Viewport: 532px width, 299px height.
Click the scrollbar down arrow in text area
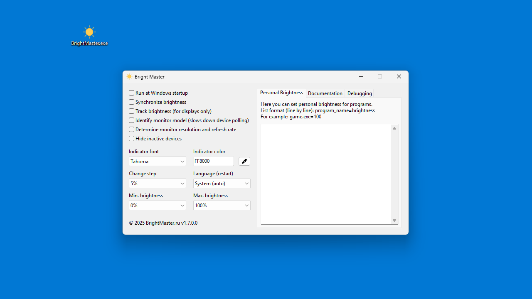tap(394, 221)
